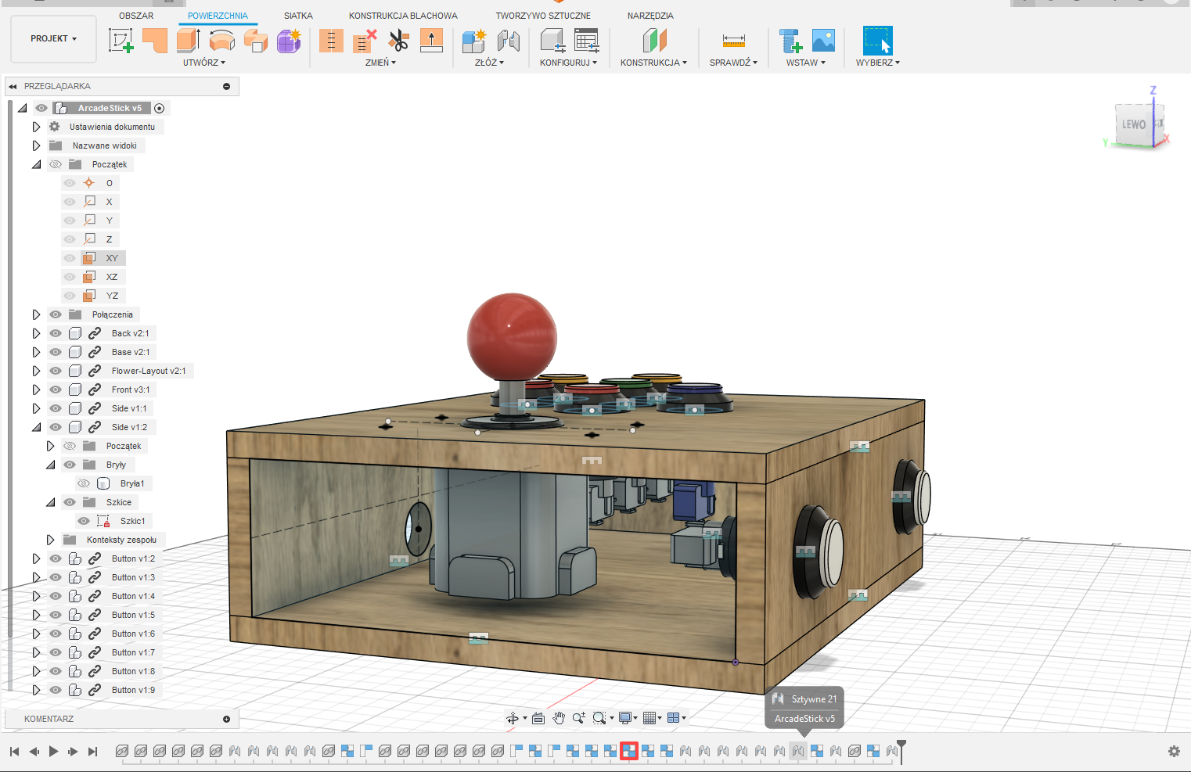
Task: Collapse the Side v1:2 component tree
Action: point(36,426)
